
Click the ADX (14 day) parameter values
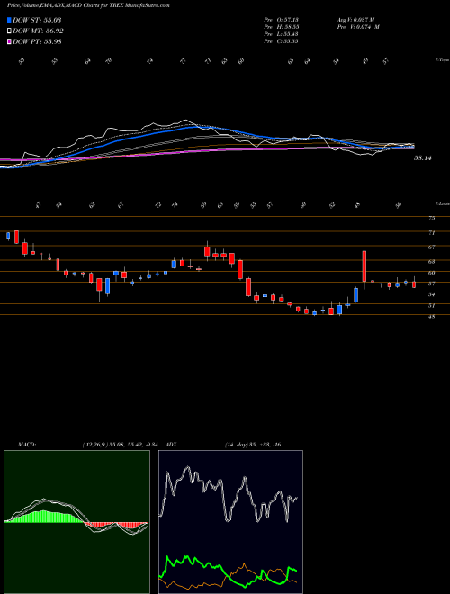tap(253, 445)
